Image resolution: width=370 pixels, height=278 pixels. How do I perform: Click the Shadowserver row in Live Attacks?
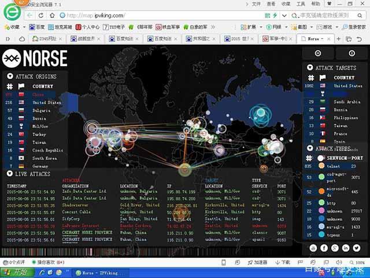click(146, 205)
